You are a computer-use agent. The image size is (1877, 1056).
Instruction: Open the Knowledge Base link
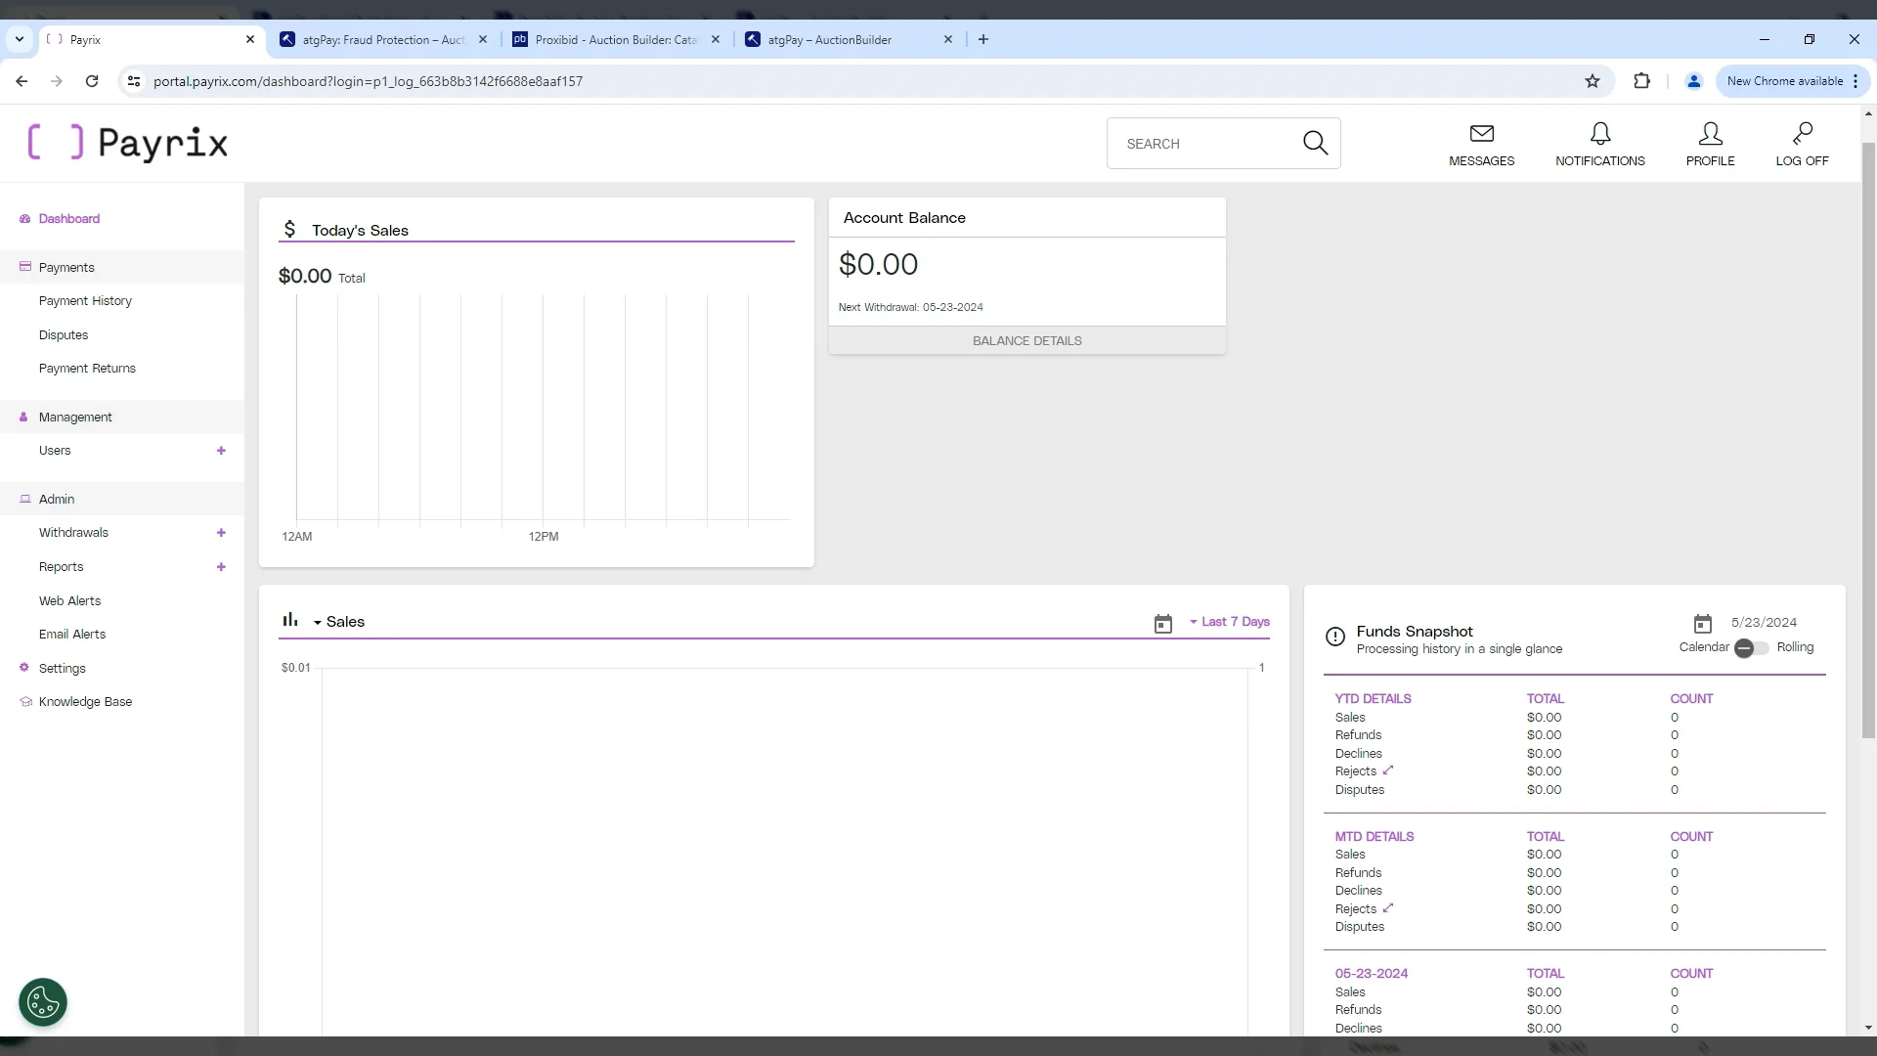tap(85, 702)
